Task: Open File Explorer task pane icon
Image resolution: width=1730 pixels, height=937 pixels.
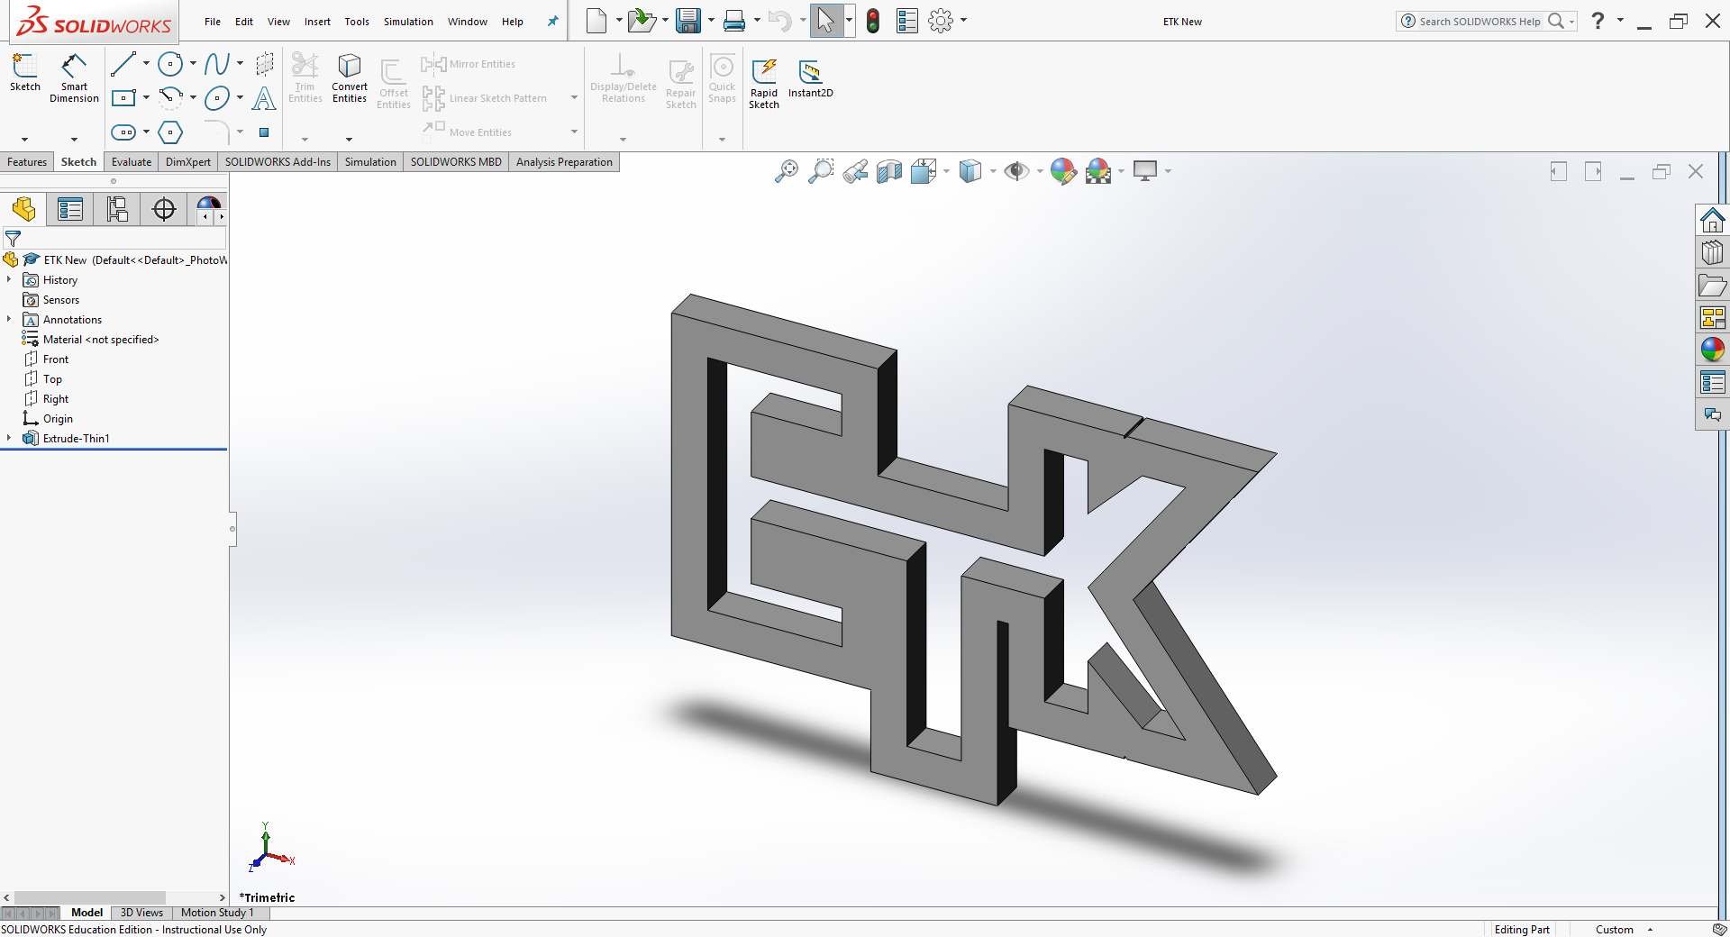Action: (x=1712, y=286)
